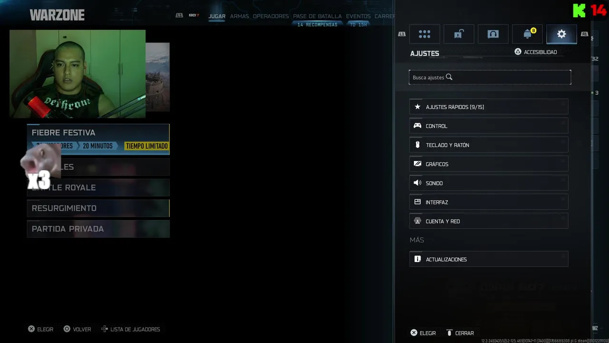Click the Warzone logo

pos(57,15)
